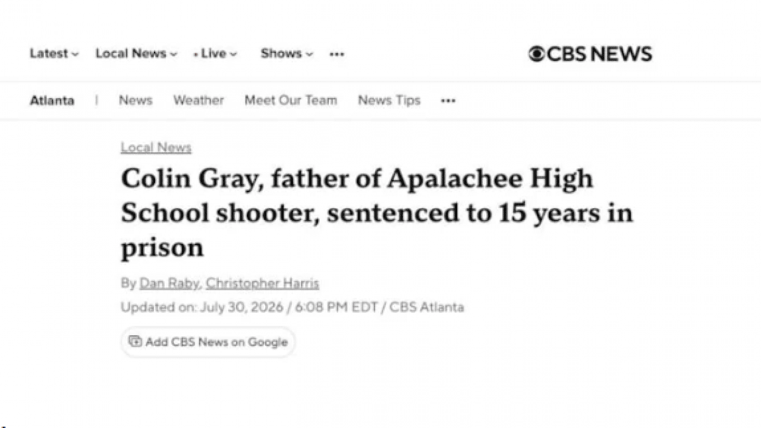Viewport: 761px width, 428px height.
Task: Click the CBS eye logo icon
Action: point(537,54)
